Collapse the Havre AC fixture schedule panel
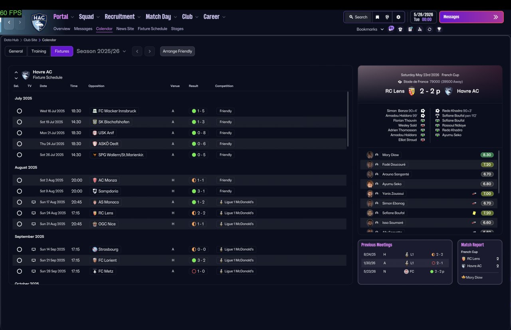 point(16,73)
